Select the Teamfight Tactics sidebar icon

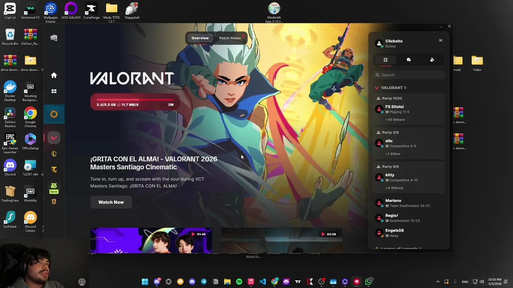coord(54,170)
